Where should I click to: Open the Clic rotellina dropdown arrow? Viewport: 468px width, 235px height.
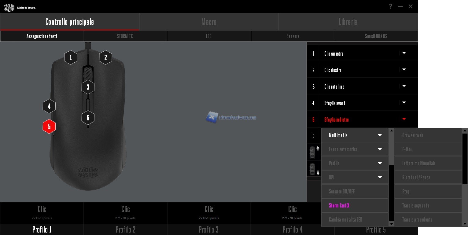[x=404, y=86]
